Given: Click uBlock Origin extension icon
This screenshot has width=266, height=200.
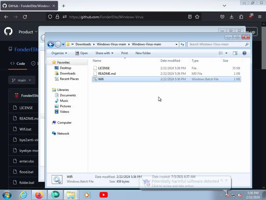Looking at the screenshot, I should (250, 16).
